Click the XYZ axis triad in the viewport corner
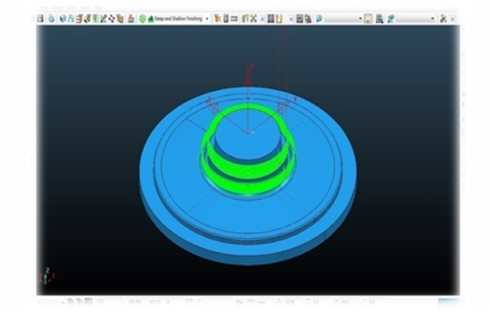 [x=47, y=276]
